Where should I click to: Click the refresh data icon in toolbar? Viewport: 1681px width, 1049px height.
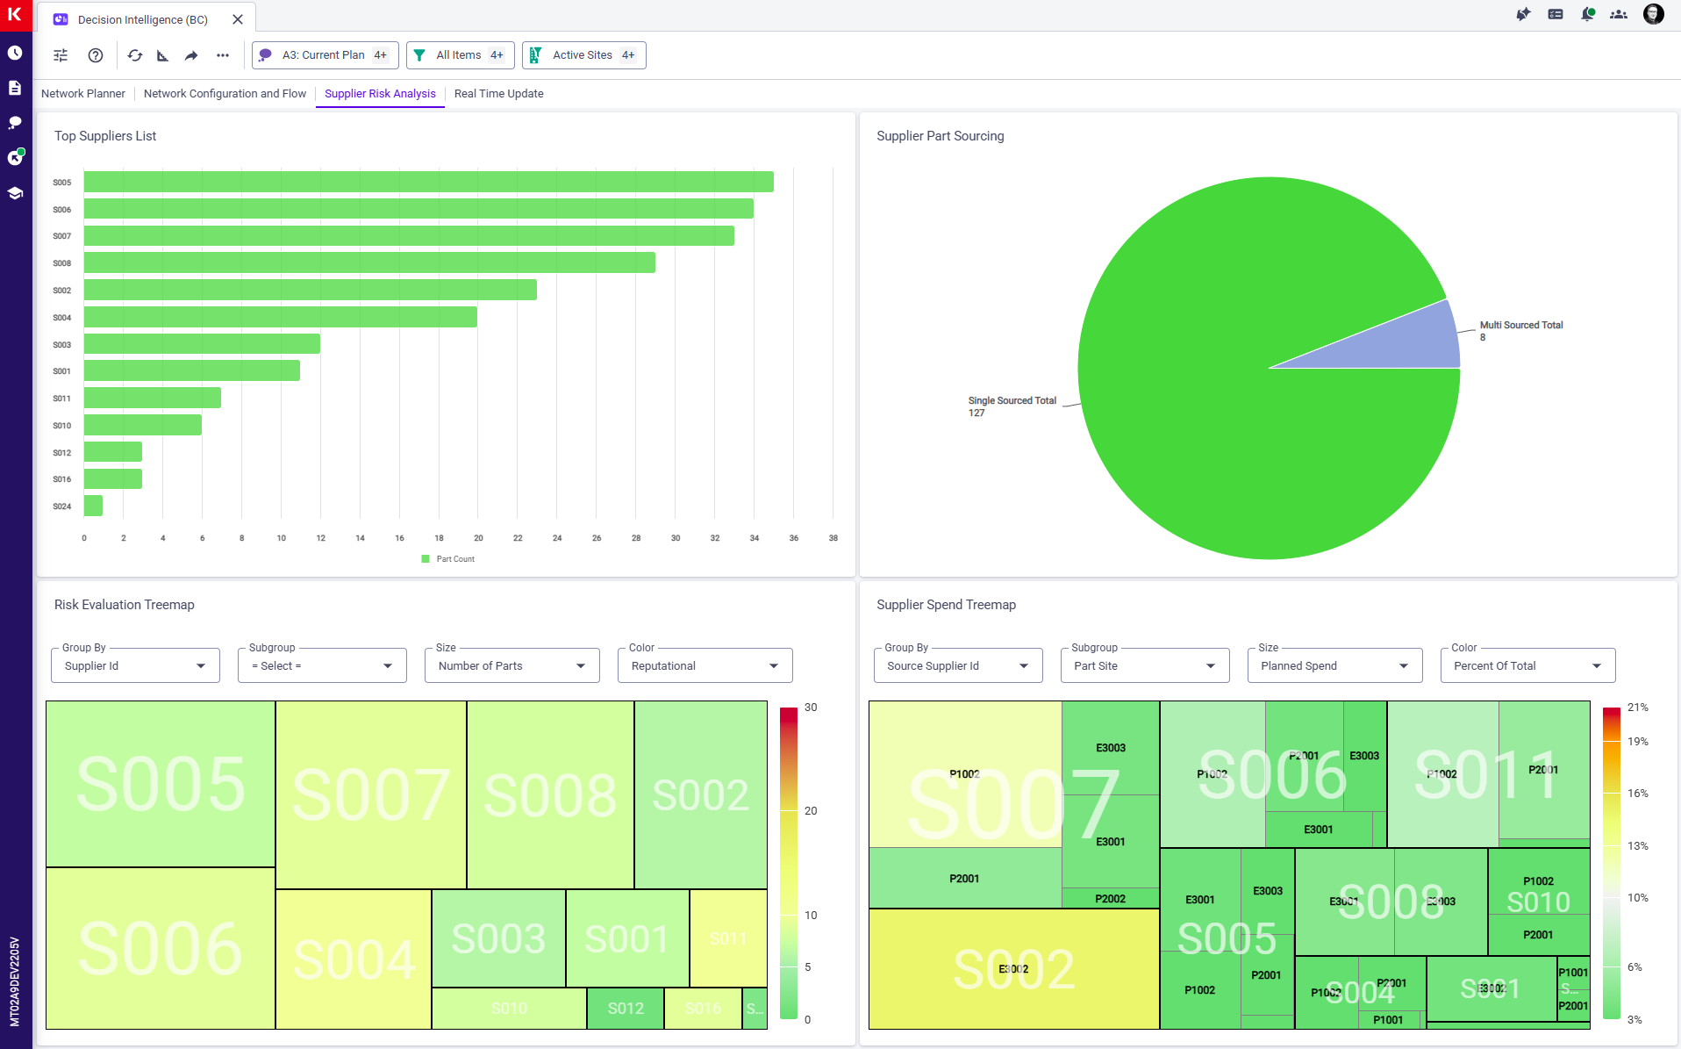[x=134, y=55]
